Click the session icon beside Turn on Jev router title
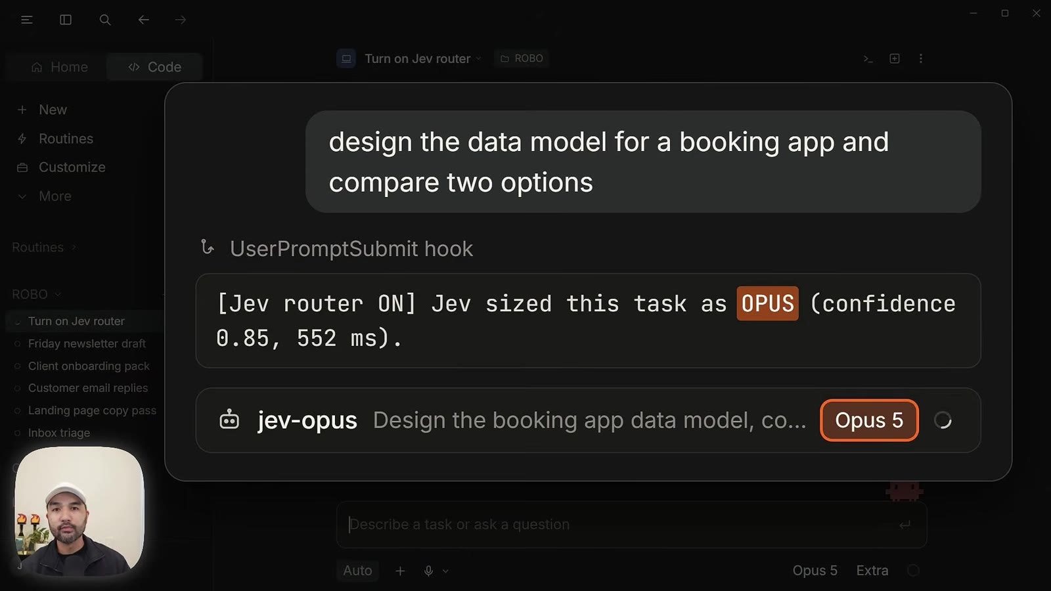The width and height of the screenshot is (1051, 591). [346, 58]
